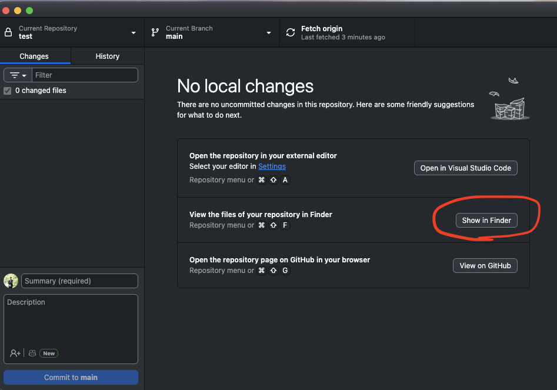Select the Changes tab
The width and height of the screenshot is (557, 390).
34,56
